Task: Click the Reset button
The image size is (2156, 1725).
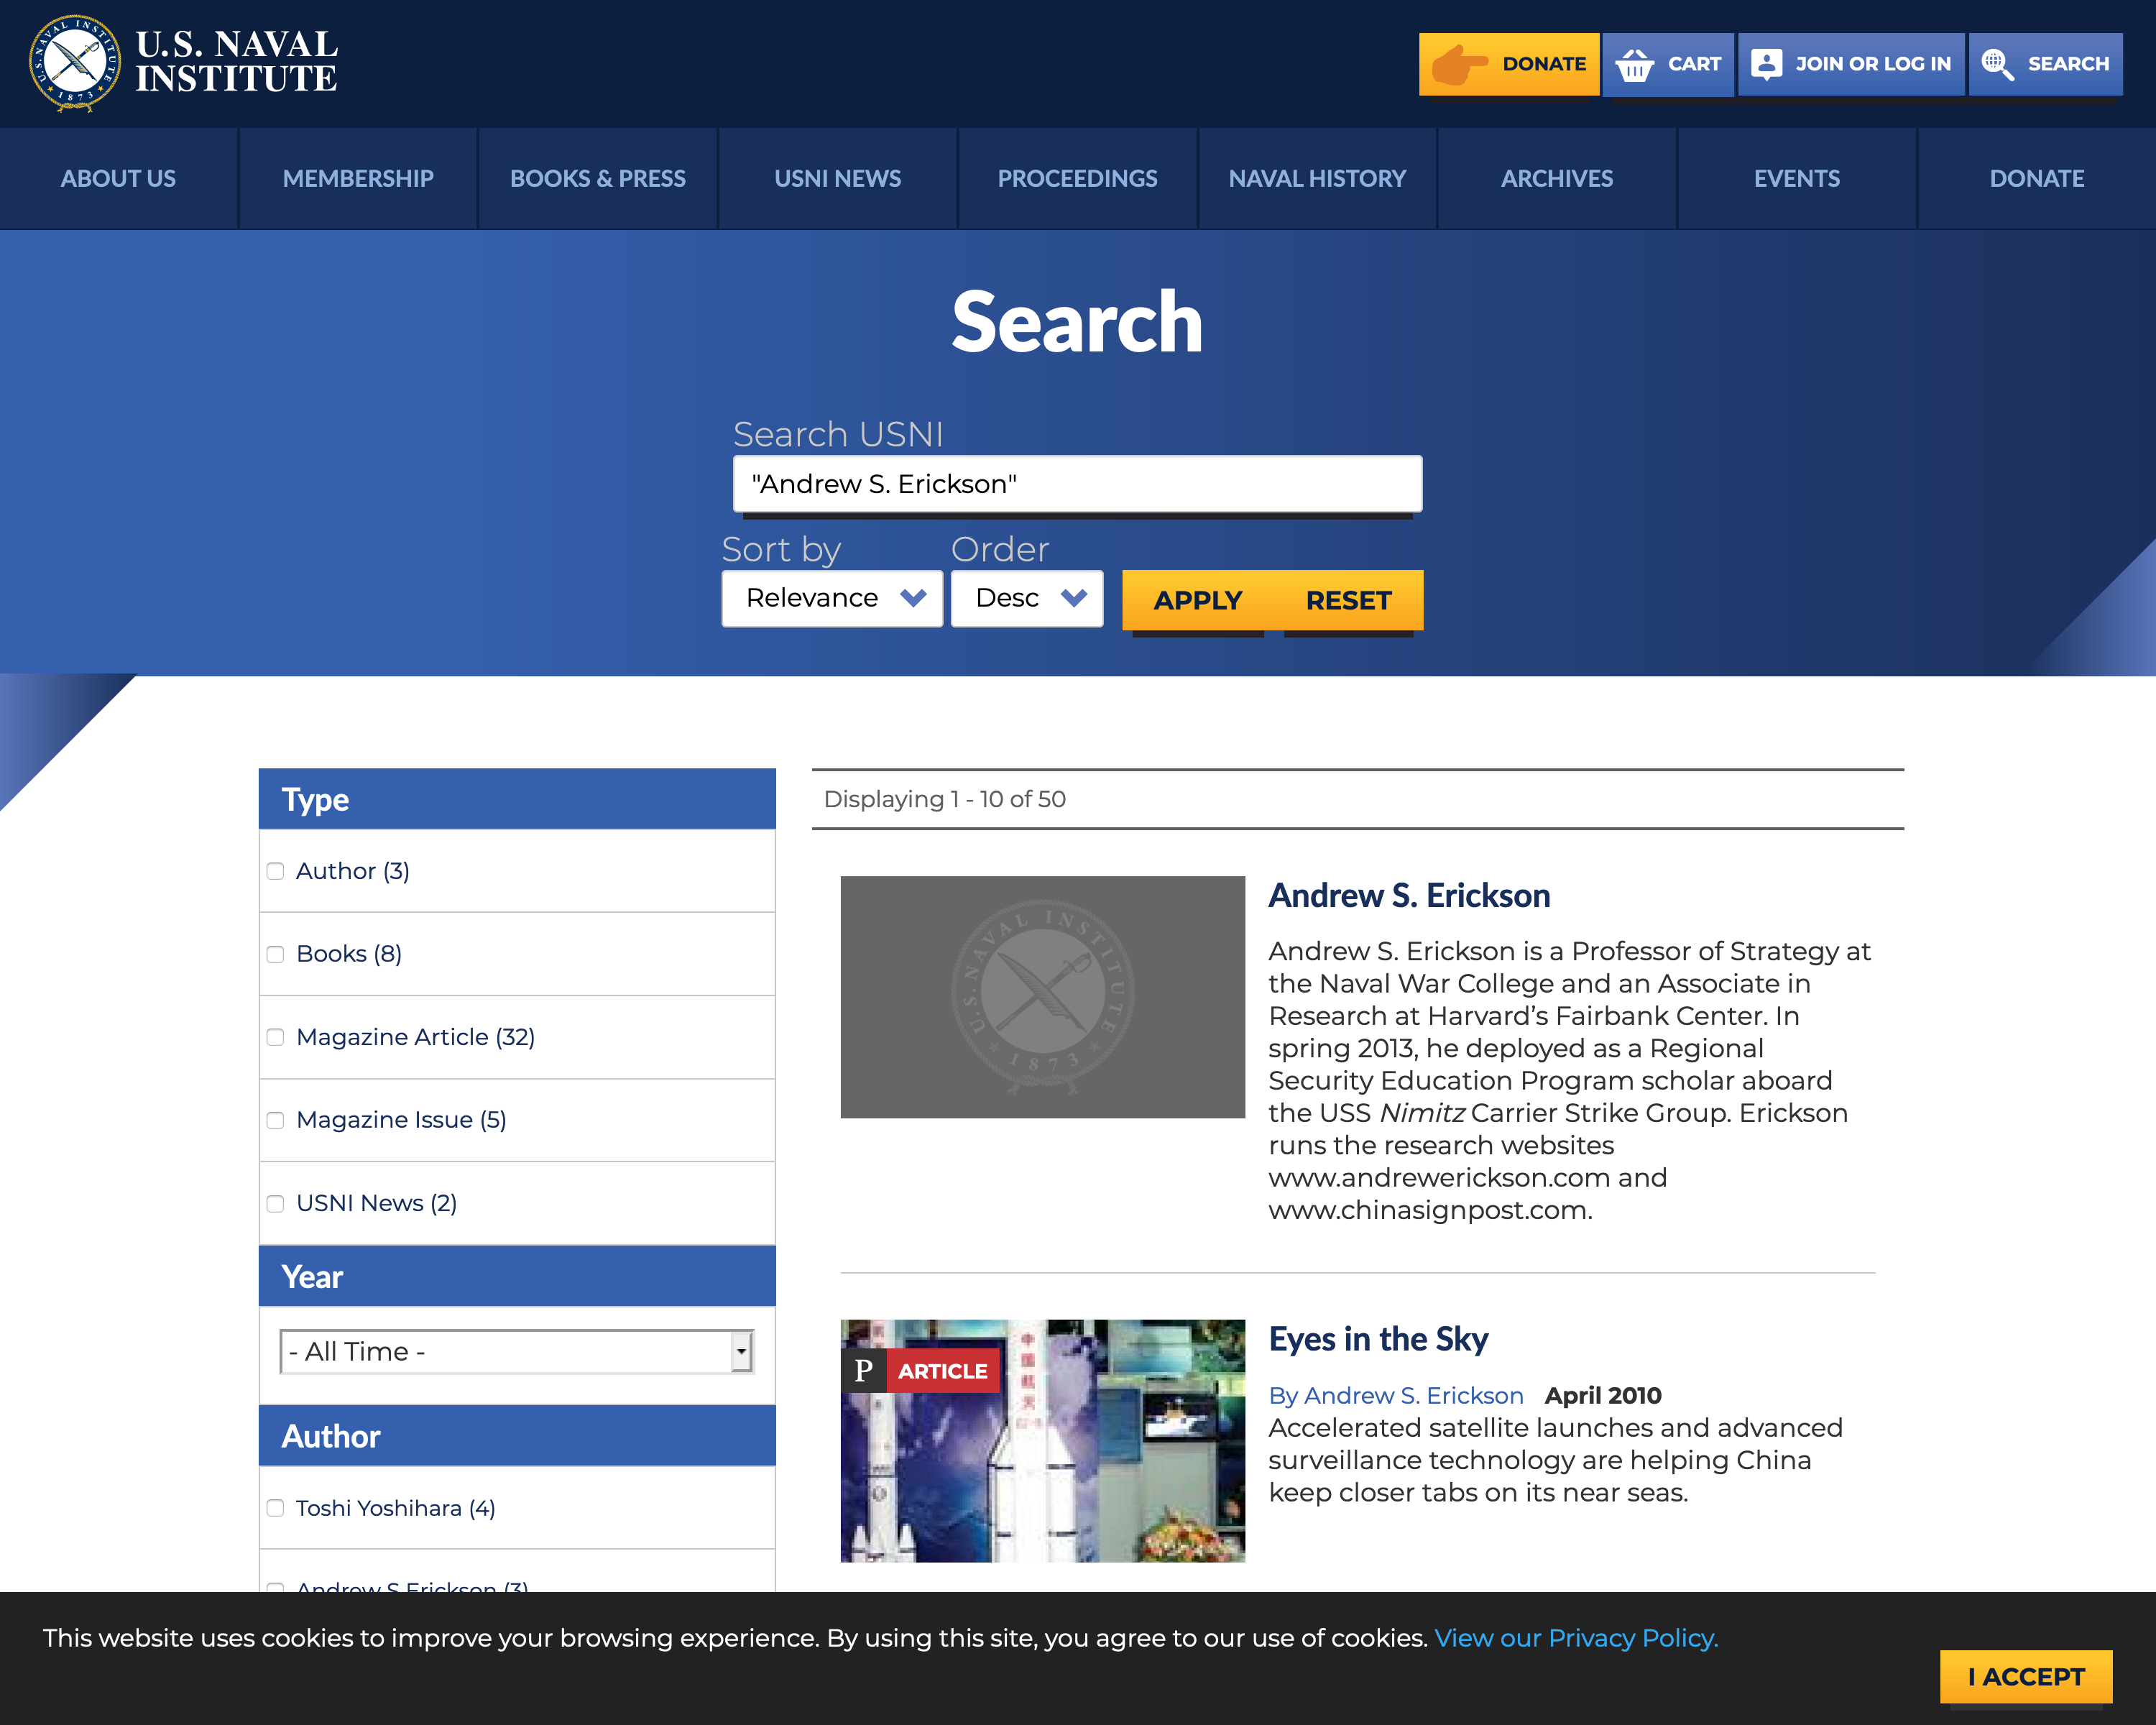Action: coord(1348,600)
